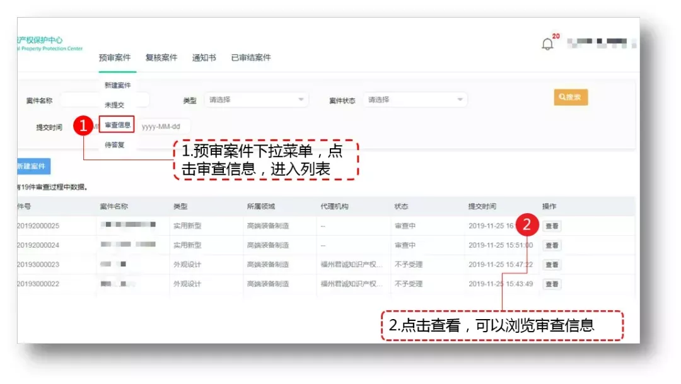The height and width of the screenshot is (384, 681).
Task: Switch to the 复核案件 tab
Action: [x=161, y=57]
